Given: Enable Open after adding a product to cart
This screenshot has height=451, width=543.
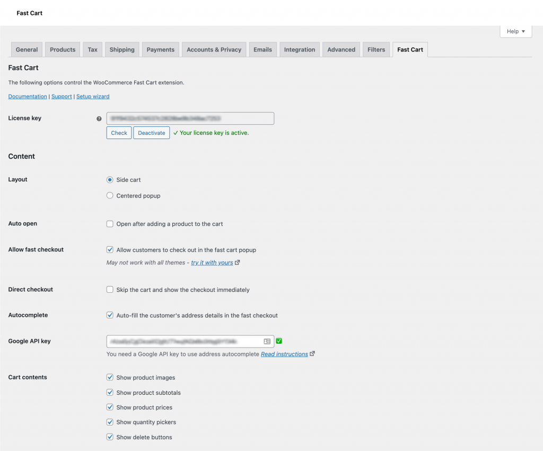Looking at the screenshot, I should [x=110, y=224].
